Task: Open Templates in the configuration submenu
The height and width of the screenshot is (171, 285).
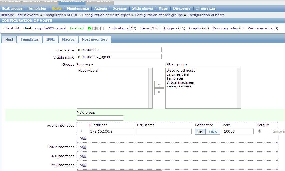Action: [37, 8]
